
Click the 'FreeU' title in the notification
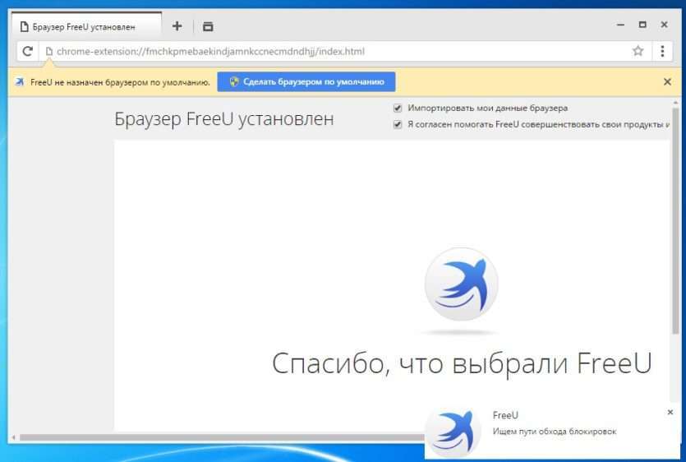pos(505,415)
